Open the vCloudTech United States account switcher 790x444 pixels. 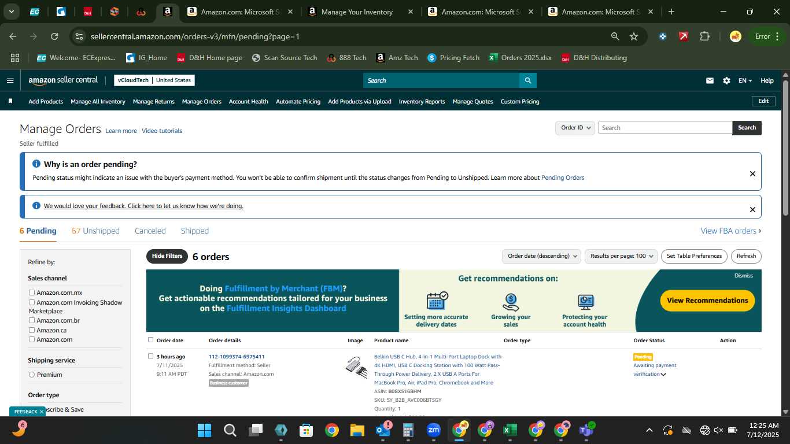click(154, 80)
